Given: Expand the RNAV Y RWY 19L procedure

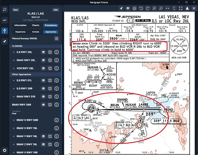Looking at the screenshot, I should 14,136.
